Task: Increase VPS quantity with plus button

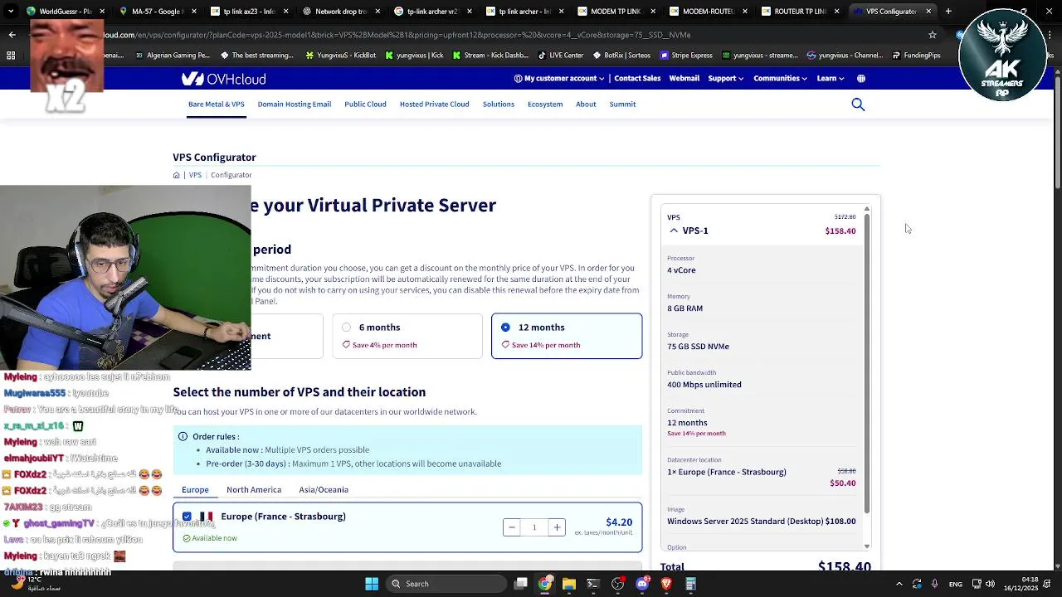Action: pyautogui.click(x=557, y=527)
